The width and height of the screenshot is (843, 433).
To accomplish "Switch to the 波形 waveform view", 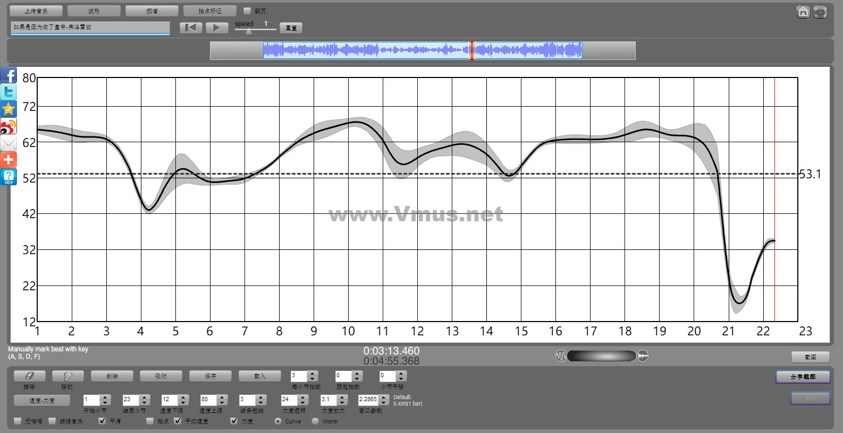I will [94, 11].
